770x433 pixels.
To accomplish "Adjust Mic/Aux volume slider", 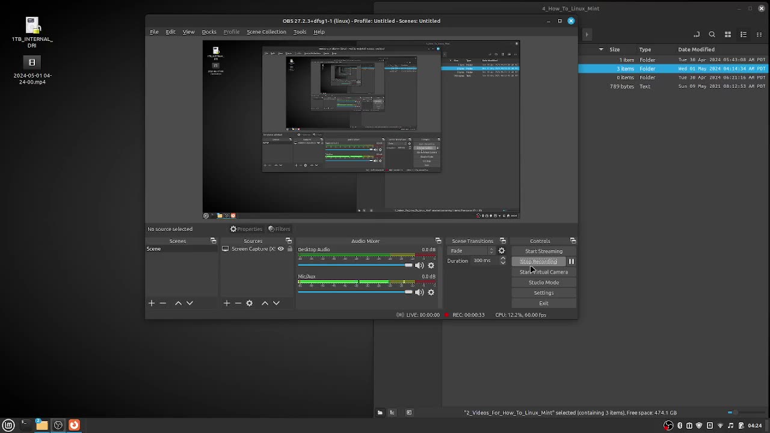I will [x=355, y=292].
